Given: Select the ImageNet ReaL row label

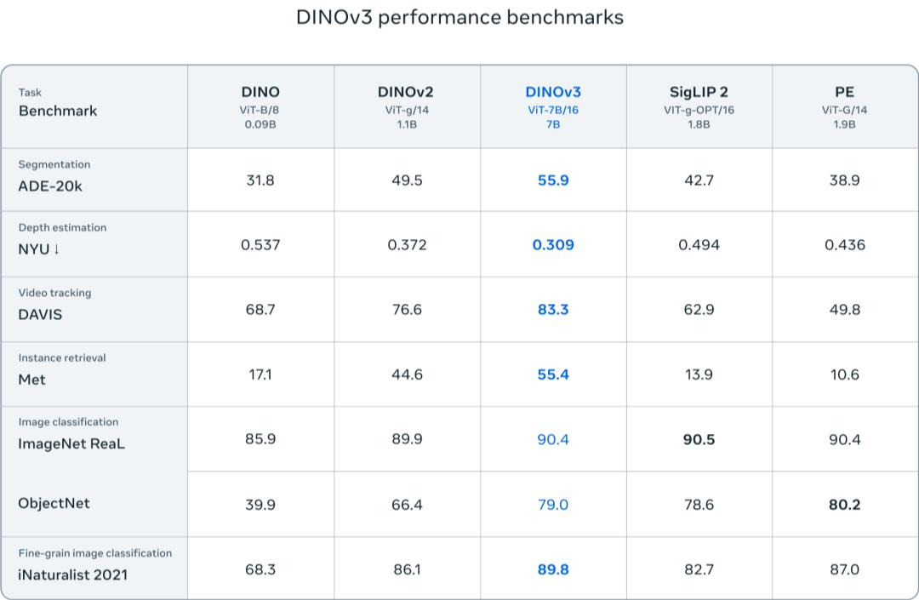Looking at the screenshot, I should pos(71,443).
